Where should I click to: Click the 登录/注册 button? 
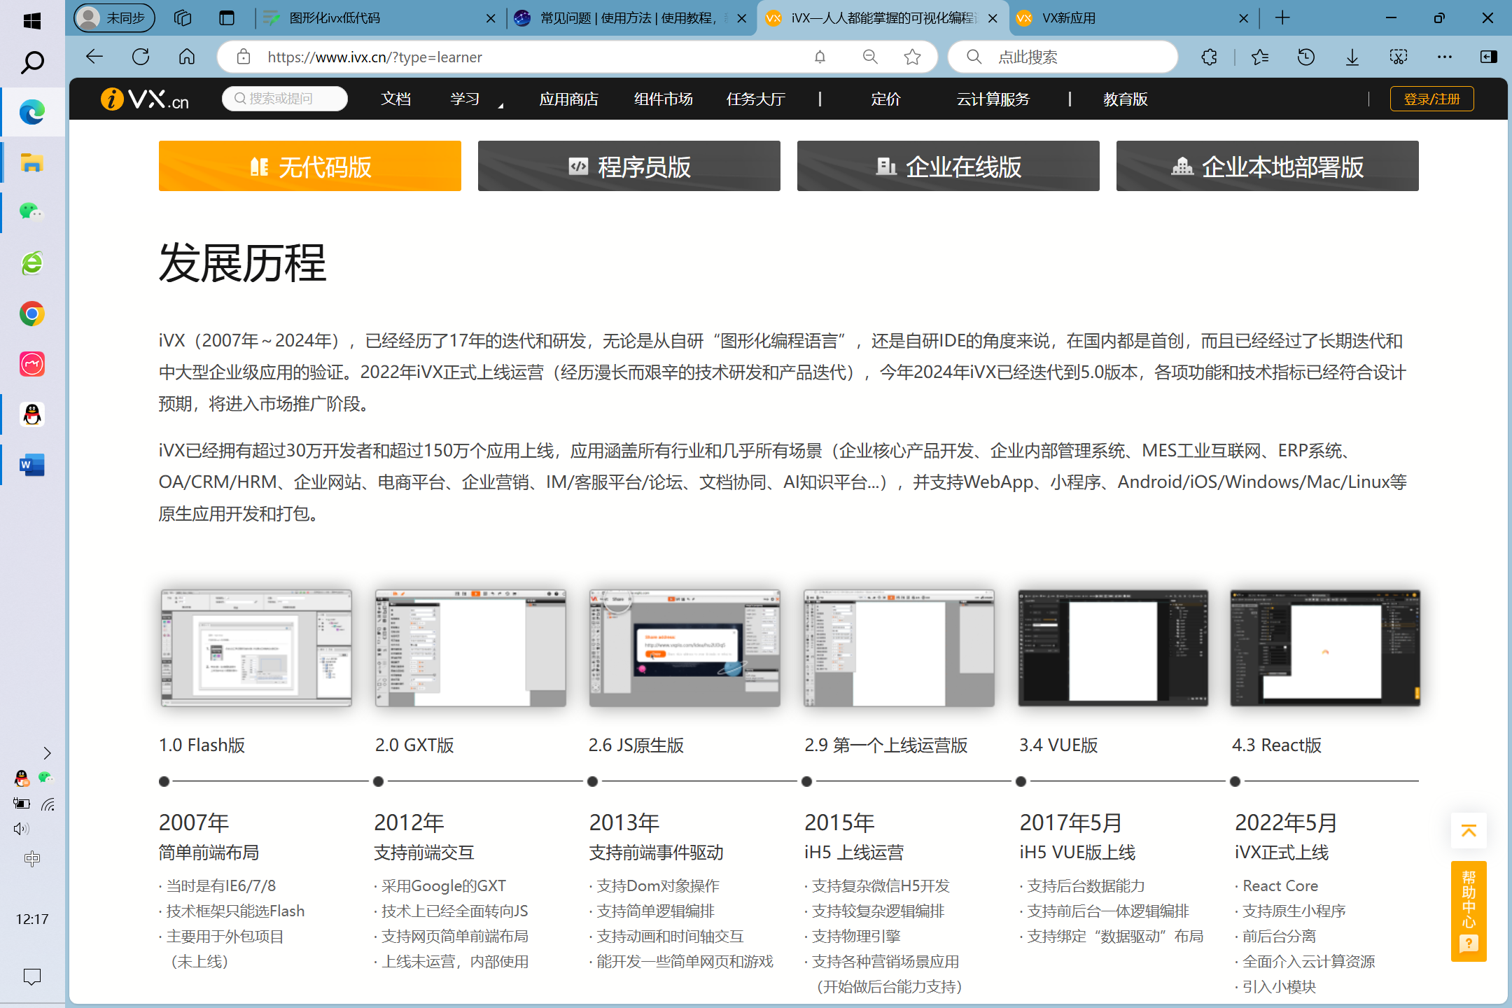click(x=1431, y=99)
